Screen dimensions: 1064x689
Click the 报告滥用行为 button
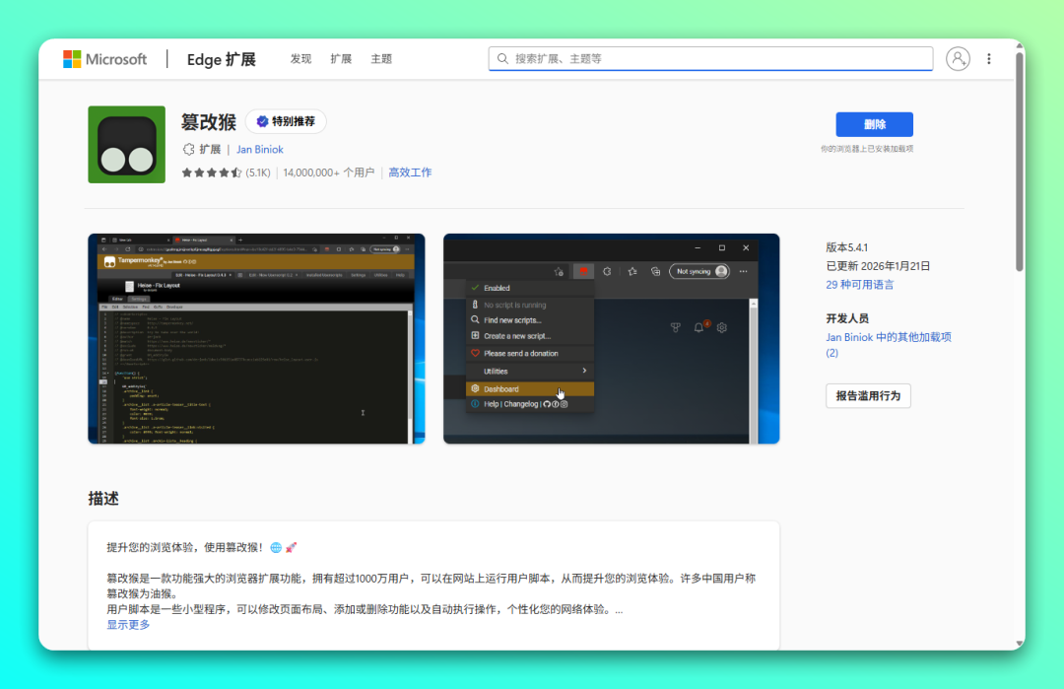pyautogui.click(x=868, y=395)
